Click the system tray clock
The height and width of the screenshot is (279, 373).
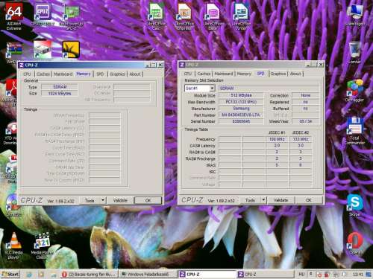pyautogui.click(x=358, y=275)
